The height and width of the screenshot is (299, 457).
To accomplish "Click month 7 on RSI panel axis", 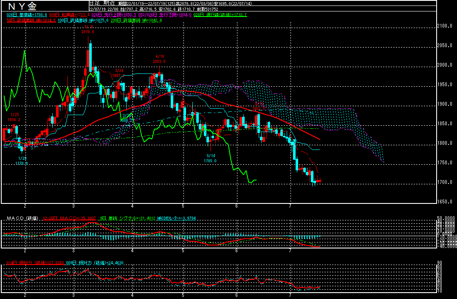I will click(290, 295).
